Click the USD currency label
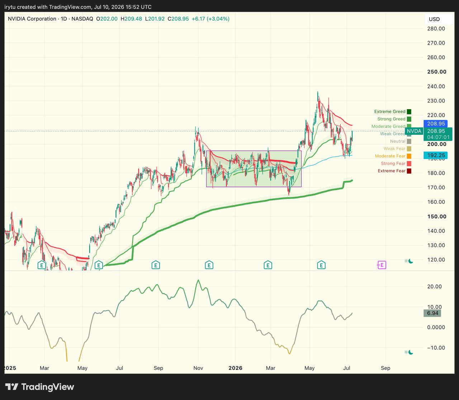This screenshot has height=400, width=459. coord(434,19)
